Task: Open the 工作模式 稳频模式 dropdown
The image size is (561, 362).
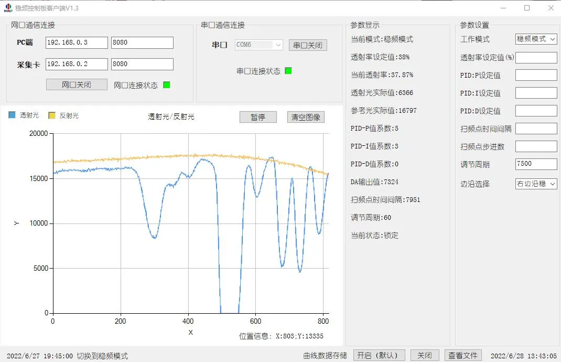Action: (536, 39)
